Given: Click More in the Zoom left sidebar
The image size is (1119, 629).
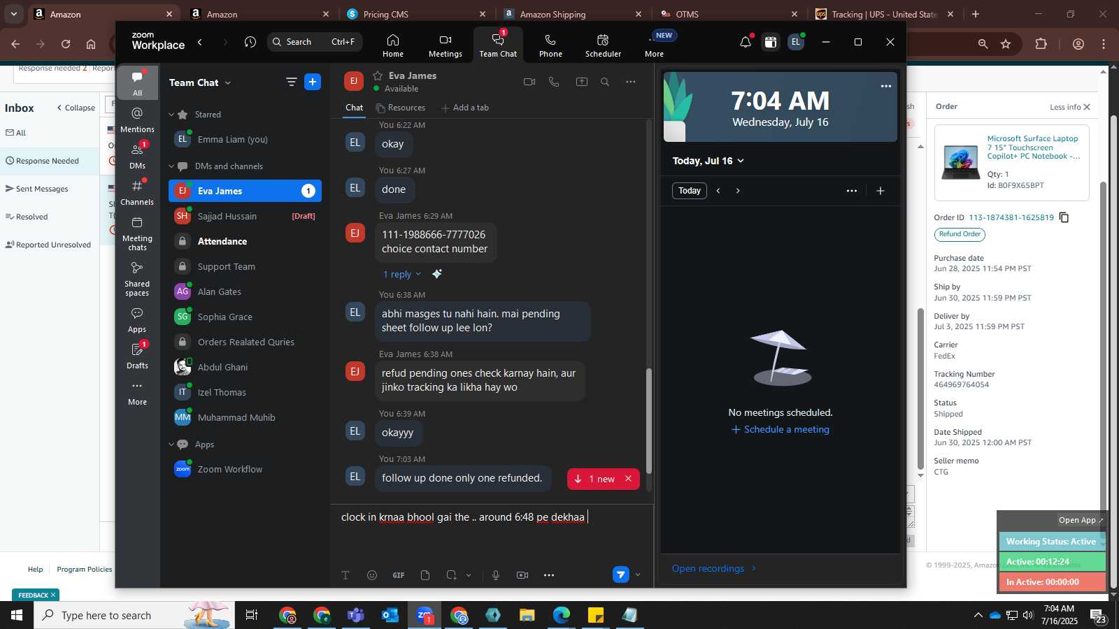Looking at the screenshot, I should tap(137, 392).
